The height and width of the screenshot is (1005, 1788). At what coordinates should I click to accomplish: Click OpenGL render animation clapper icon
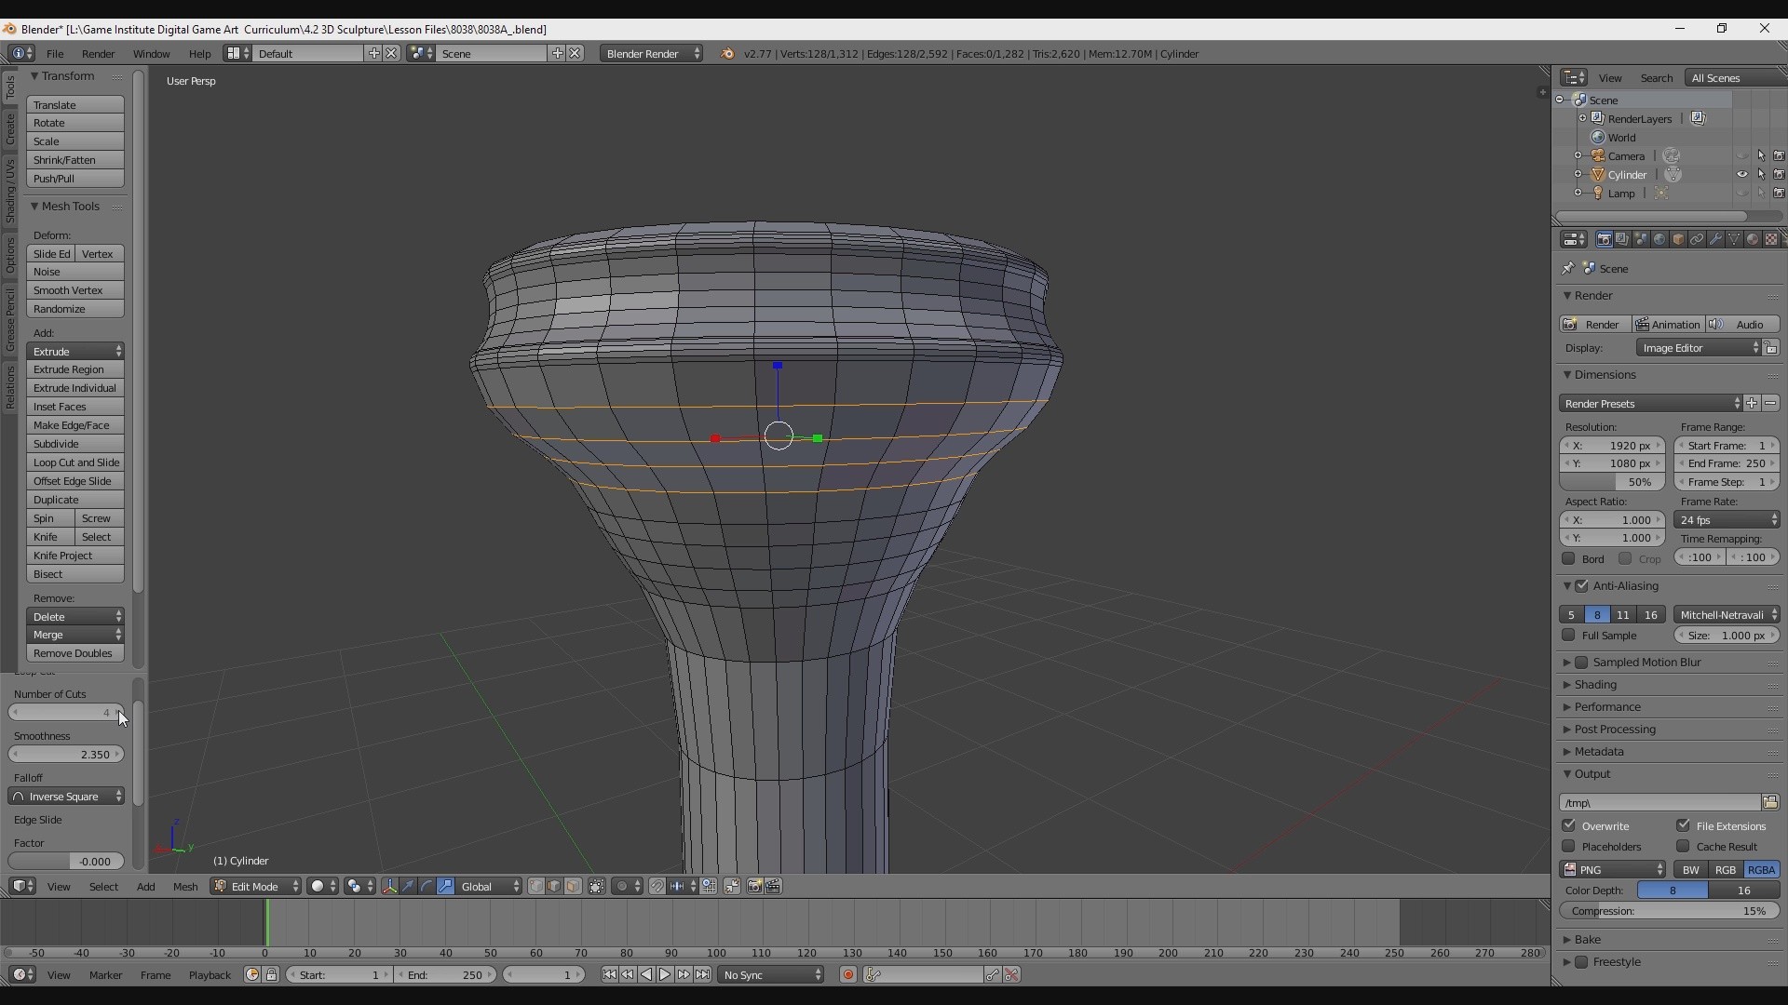tap(774, 887)
